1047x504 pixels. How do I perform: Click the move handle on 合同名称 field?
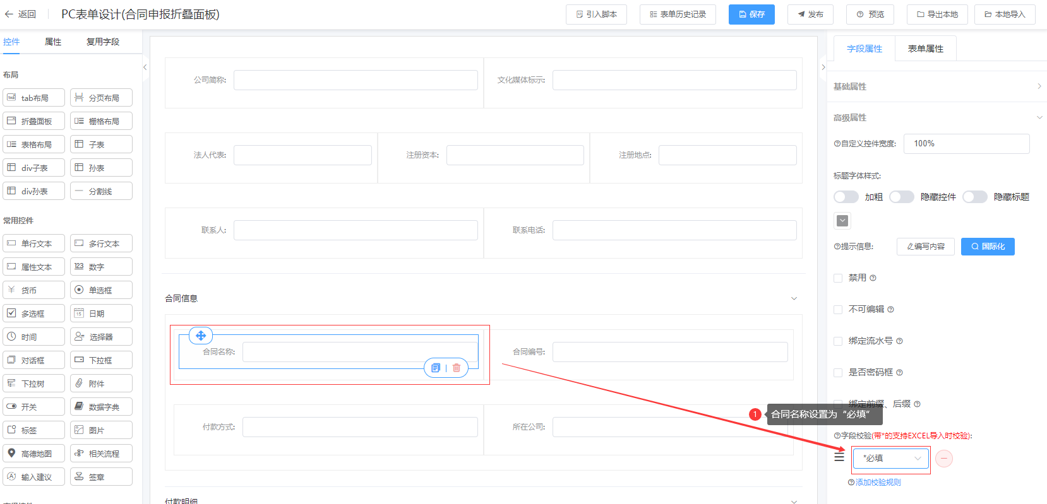(x=201, y=336)
